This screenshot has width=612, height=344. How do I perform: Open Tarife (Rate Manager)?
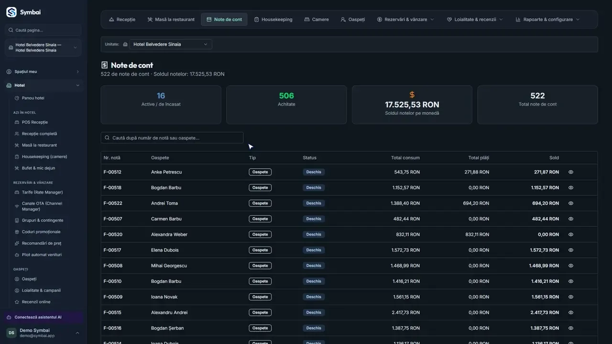pyautogui.click(x=42, y=192)
